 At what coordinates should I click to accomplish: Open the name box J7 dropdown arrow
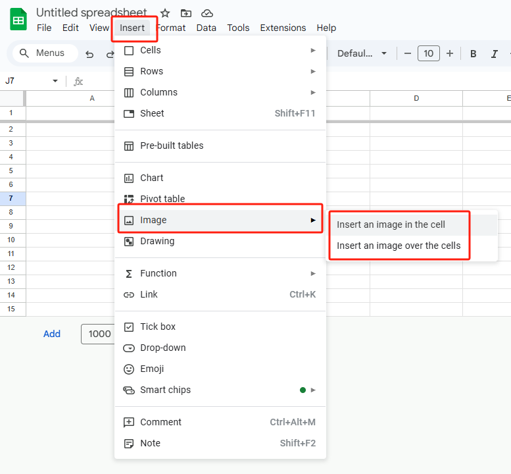click(x=55, y=81)
